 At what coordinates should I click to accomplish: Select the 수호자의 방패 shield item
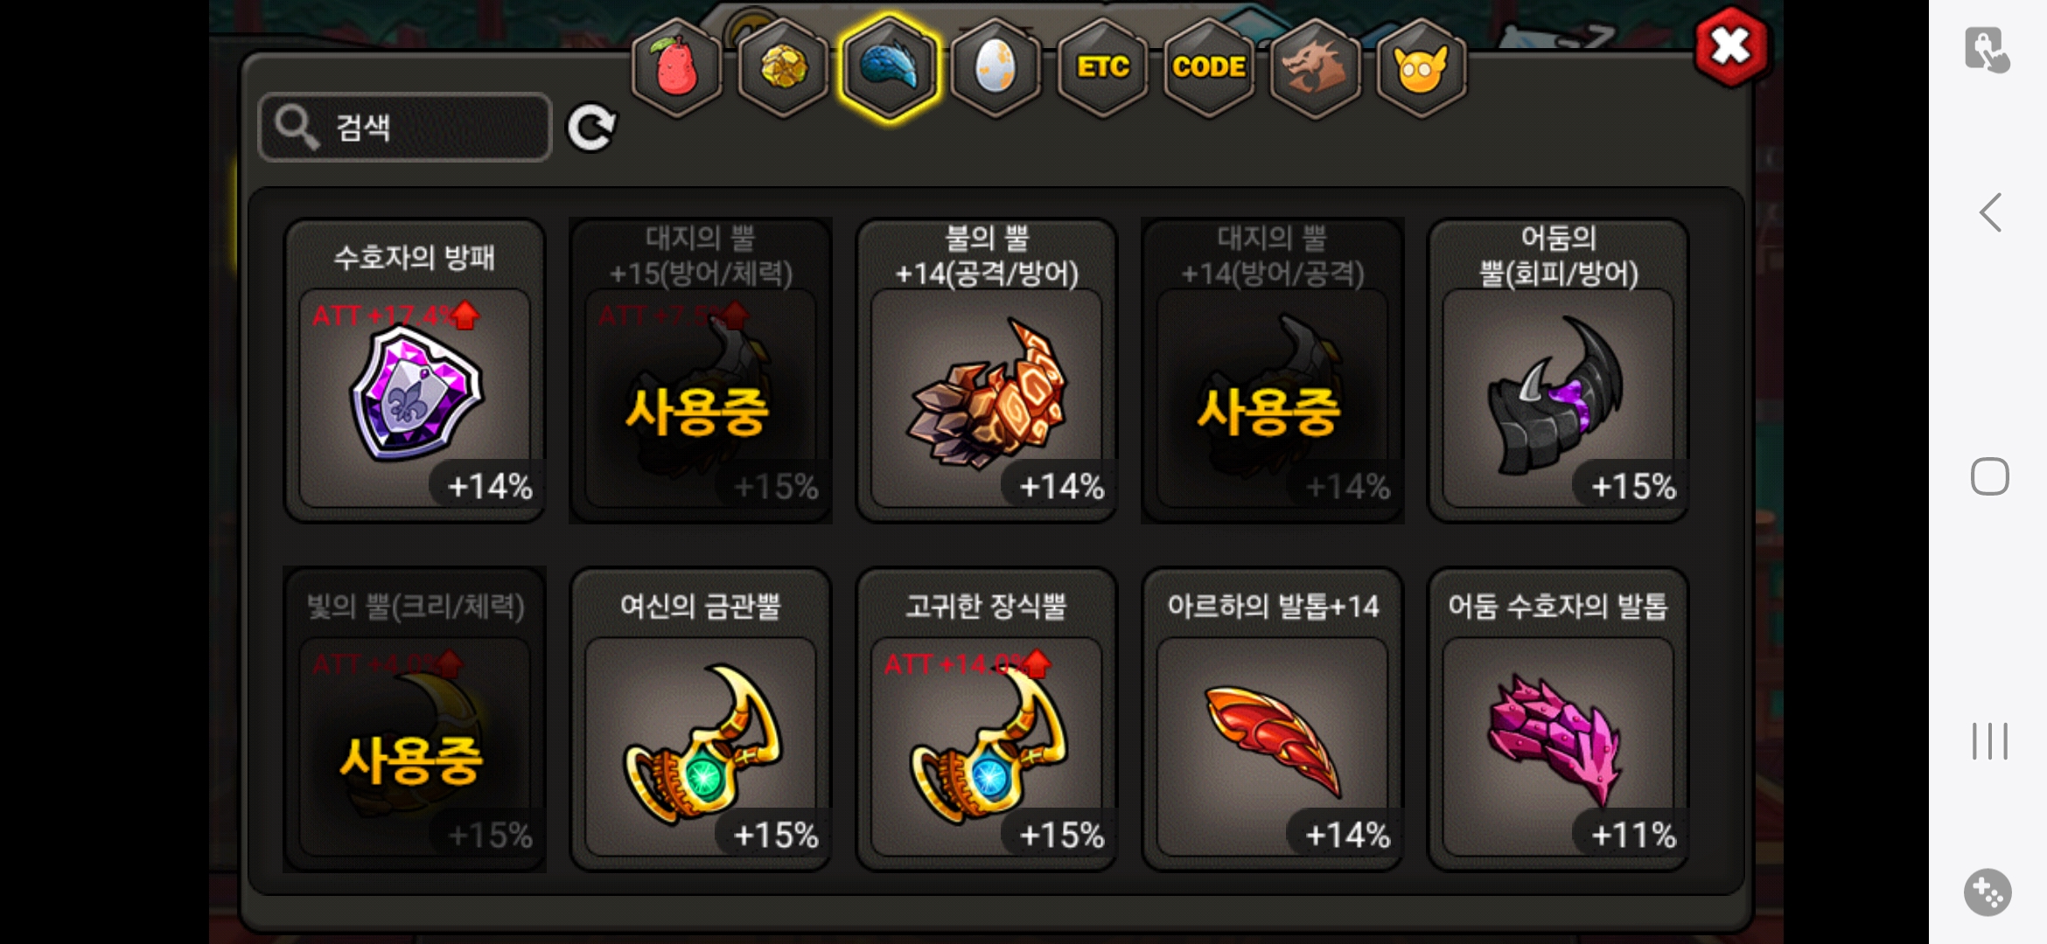pos(415,371)
